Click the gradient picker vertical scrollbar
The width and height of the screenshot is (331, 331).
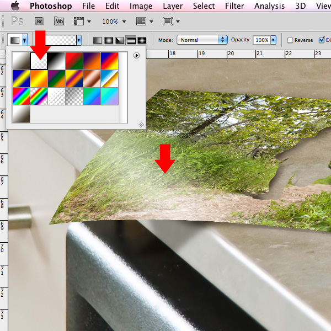tap(123, 87)
